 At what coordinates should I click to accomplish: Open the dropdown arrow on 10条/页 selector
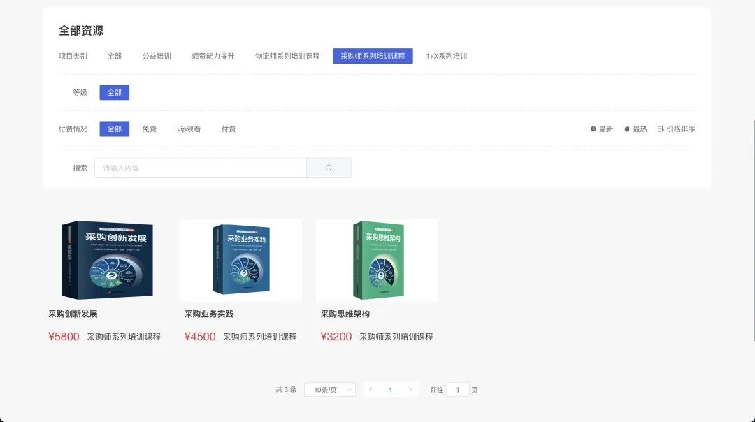tap(349, 390)
